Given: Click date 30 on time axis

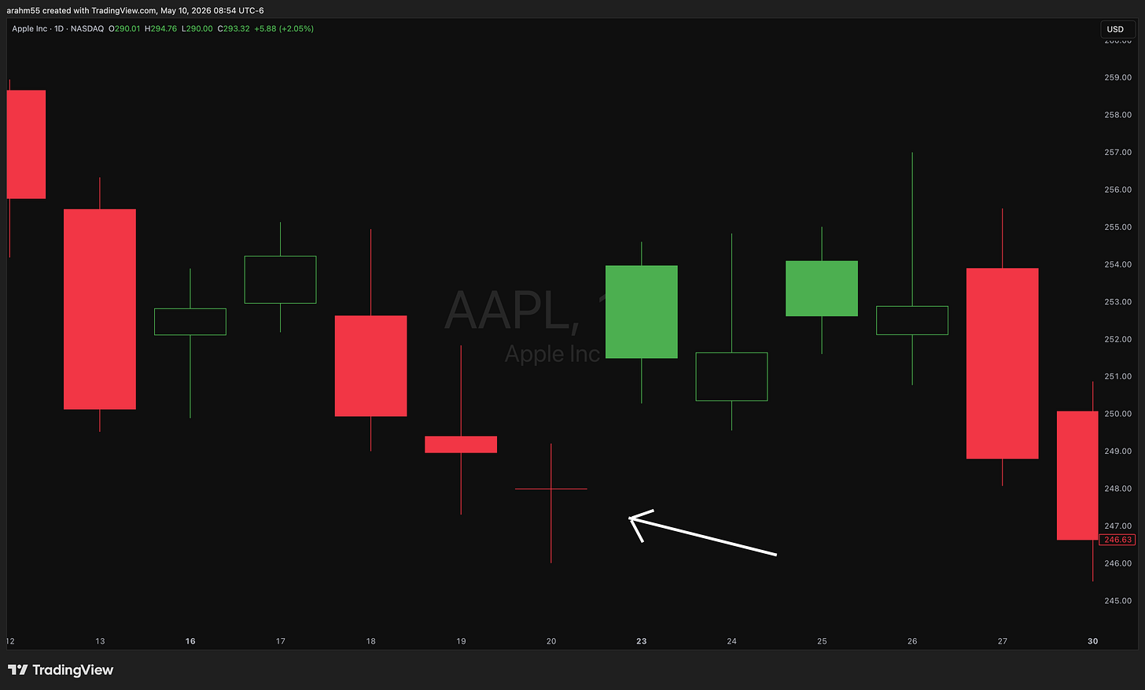Looking at the screenshot, I should point(1092,641).
